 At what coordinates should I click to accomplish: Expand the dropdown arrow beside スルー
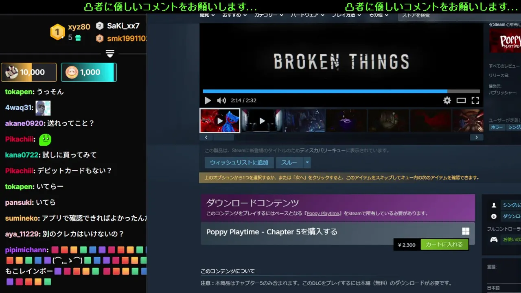[x=307, y=162]
